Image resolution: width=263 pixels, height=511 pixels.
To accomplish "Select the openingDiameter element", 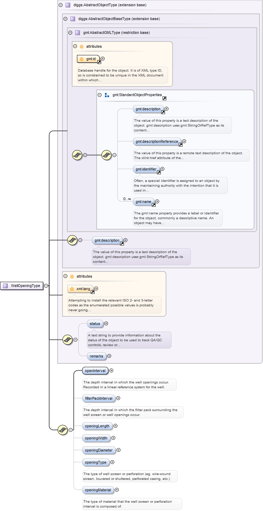I will click(x=99, y=450).
